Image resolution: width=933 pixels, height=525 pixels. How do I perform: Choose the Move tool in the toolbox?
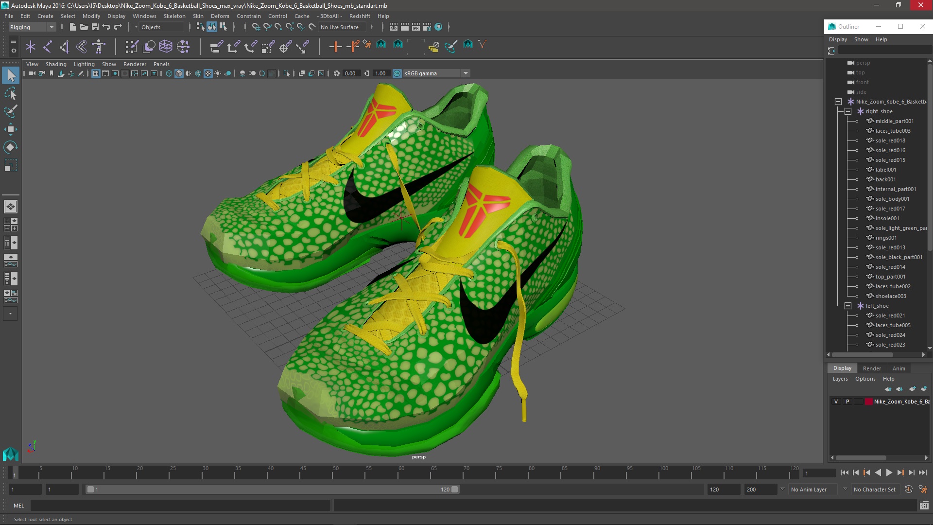click(x=11, y=129)
